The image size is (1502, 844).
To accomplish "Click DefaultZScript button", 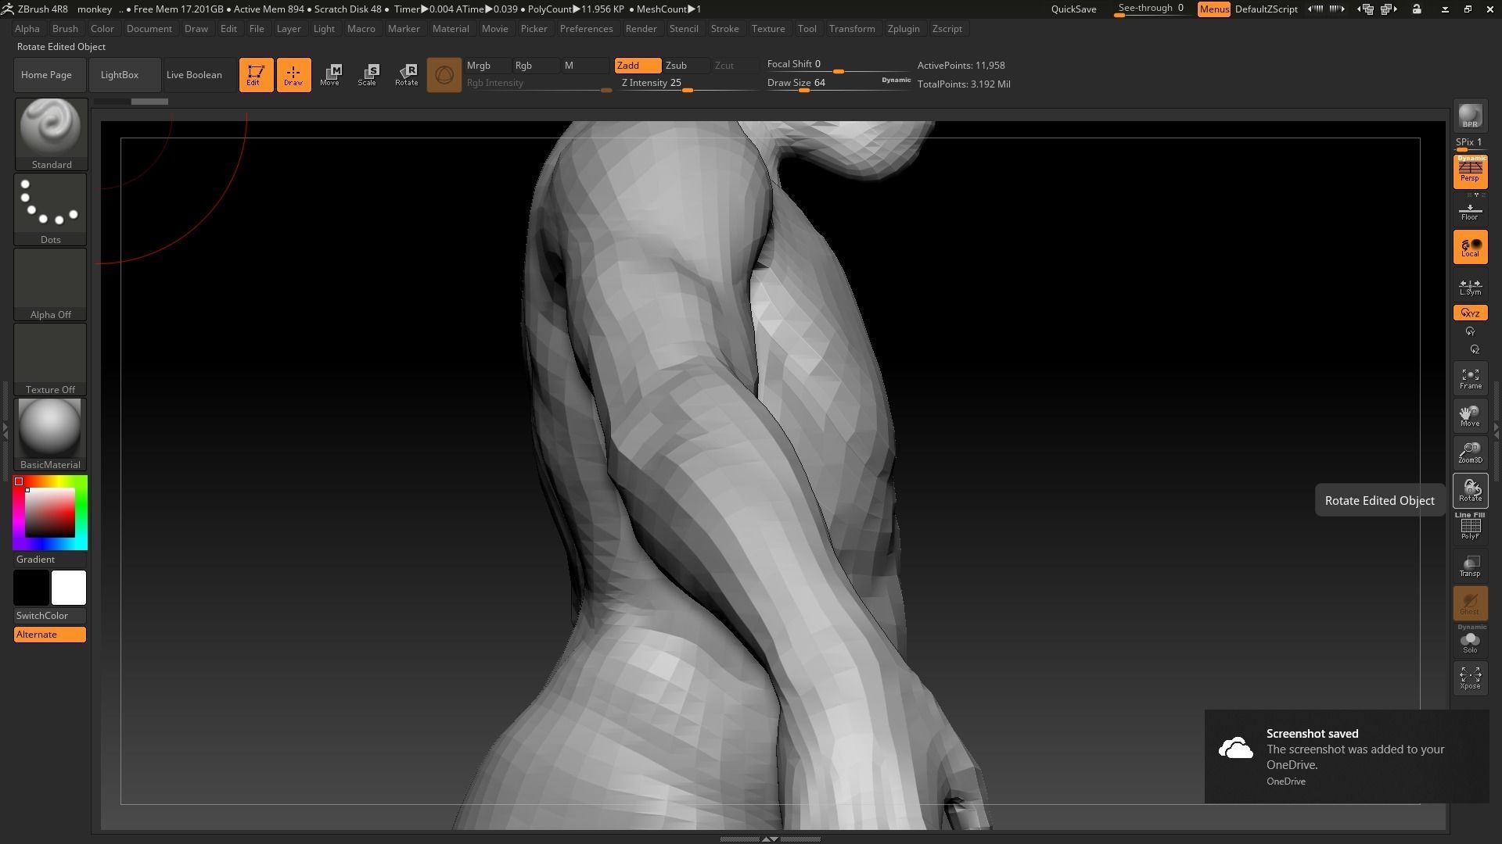I will click(1267, 9).
